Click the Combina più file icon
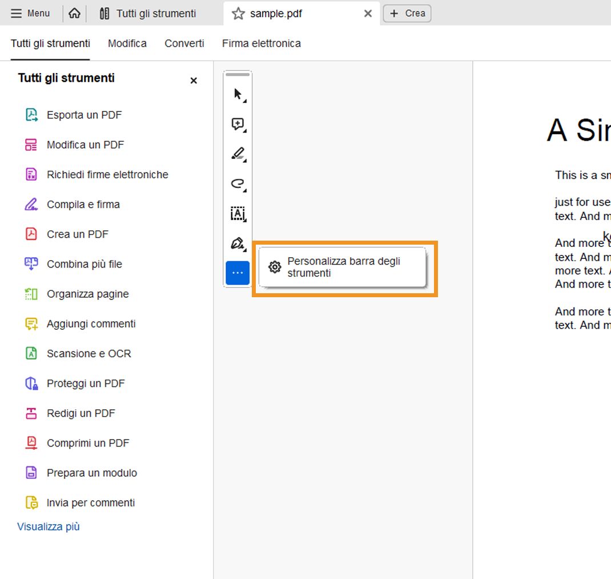The image size is (611, 579). coord(31,263)
